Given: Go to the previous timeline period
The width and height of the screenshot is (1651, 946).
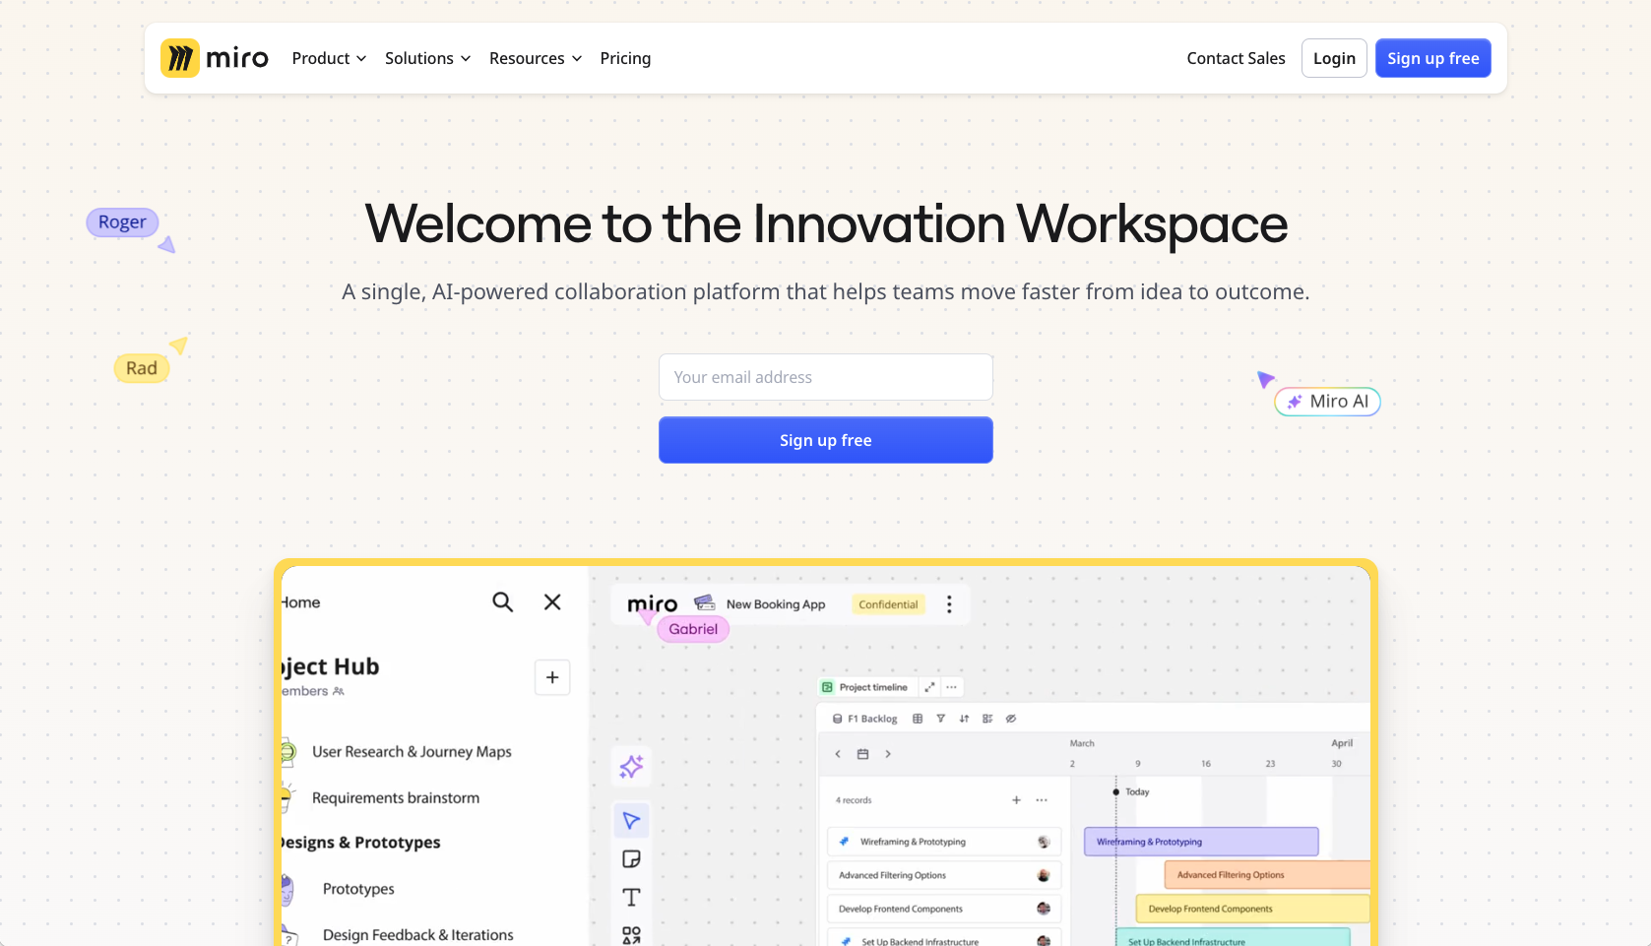Looking at the screenshot, I should [838, 754].
